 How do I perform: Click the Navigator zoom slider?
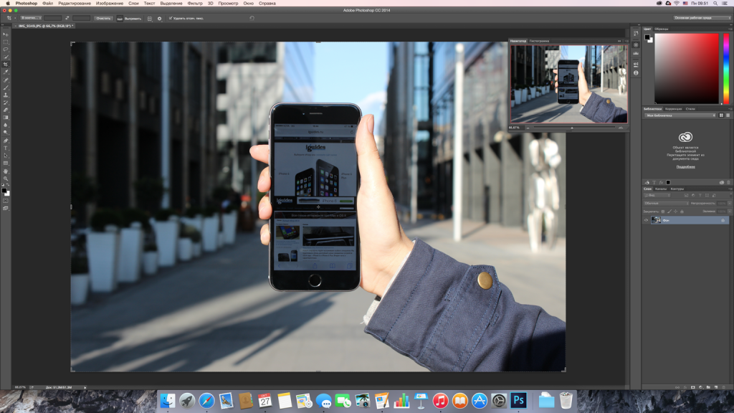click(571, 128)
